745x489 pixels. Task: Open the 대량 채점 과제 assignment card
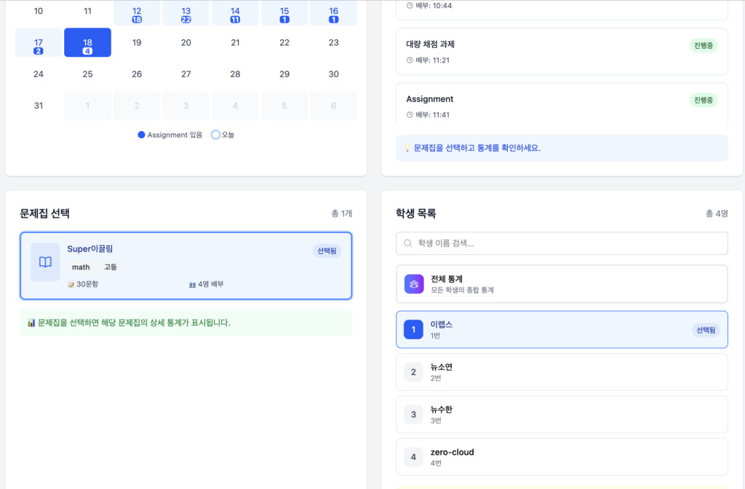pyautogui.click(x=562, y=52)
